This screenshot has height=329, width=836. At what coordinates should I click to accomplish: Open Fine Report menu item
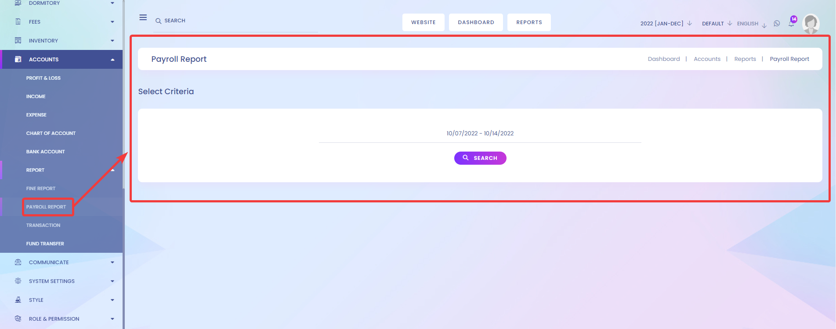point(41,188)
